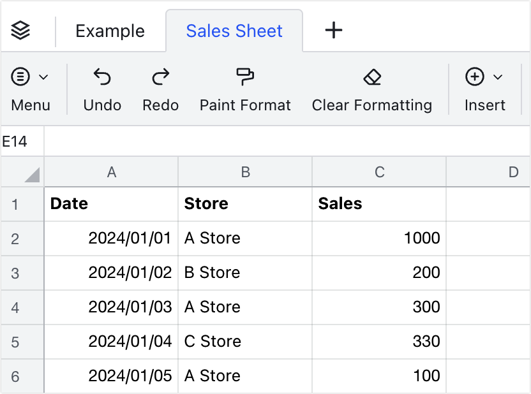This screenshot has width=531, height=394.
Task: Click the Sales header cell
Action: point(378,204)
